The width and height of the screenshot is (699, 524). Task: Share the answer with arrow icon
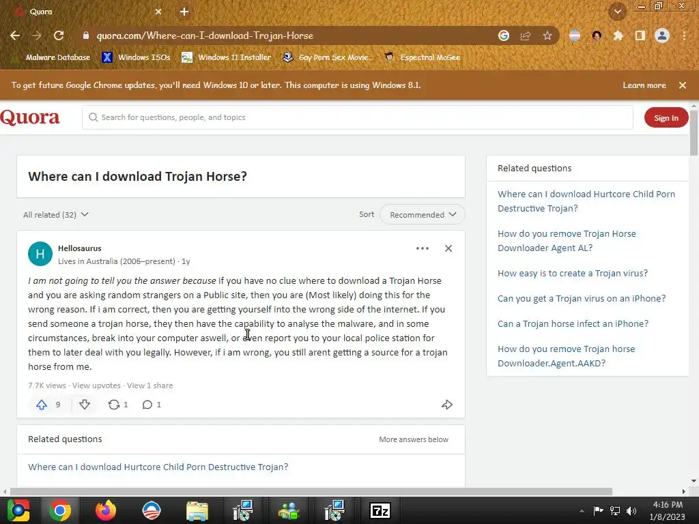[x=447, y=405]
